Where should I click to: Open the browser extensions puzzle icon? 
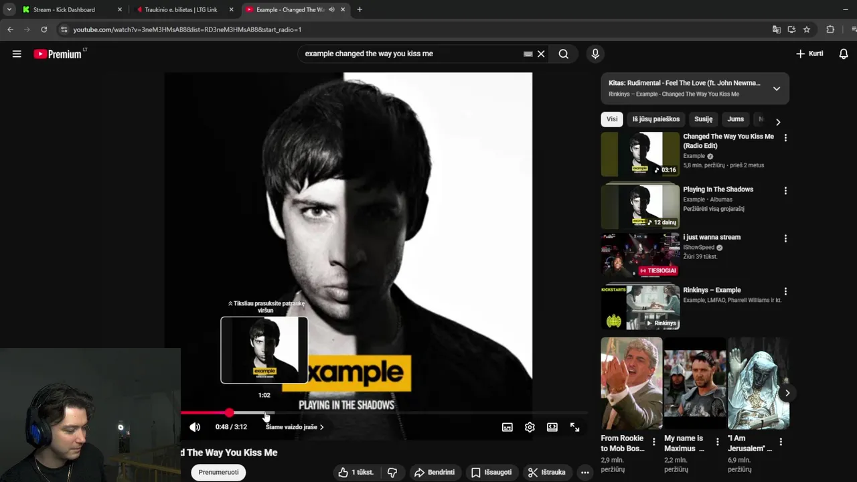click(x=830, y=29)
